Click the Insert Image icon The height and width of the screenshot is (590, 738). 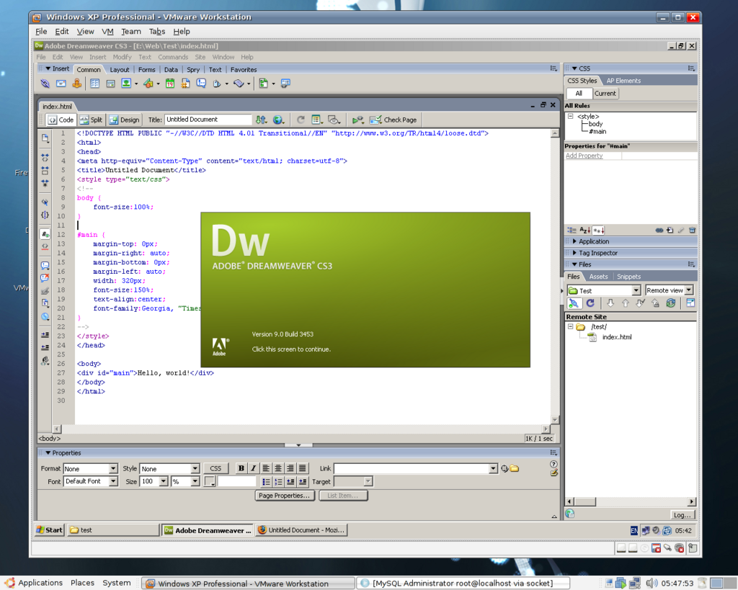(126, 84)
